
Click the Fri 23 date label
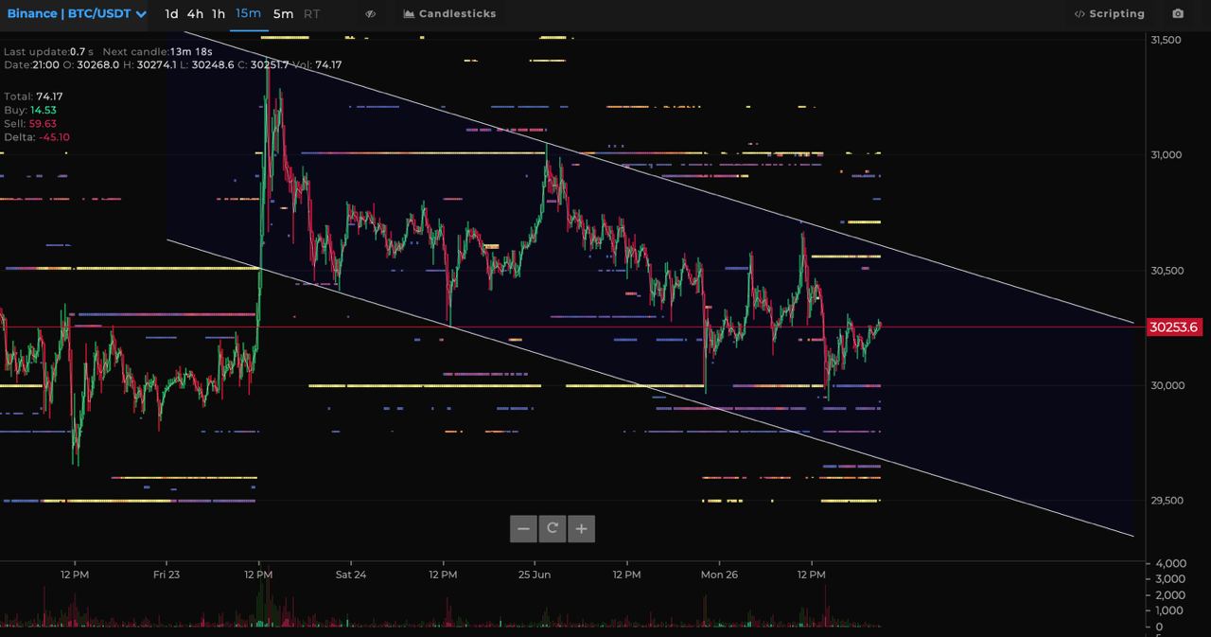click(x=167, y=575)
